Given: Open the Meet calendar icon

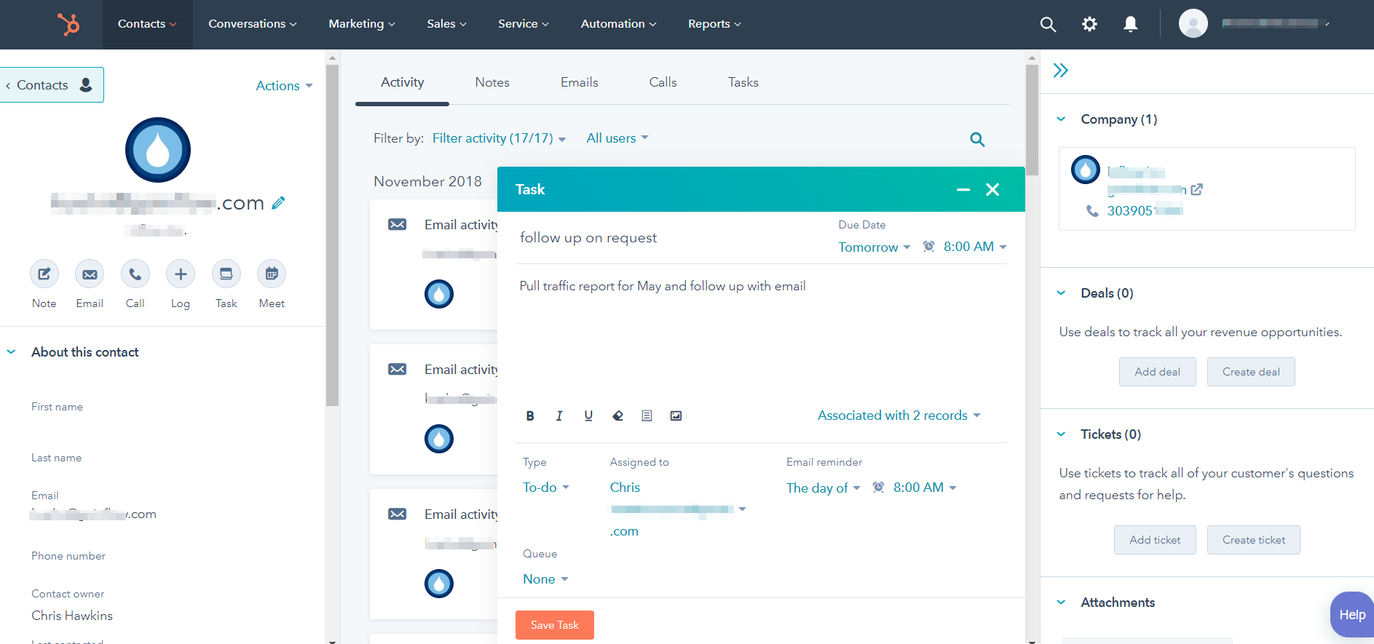Looking at the screenshot, I should coord(272,274).
